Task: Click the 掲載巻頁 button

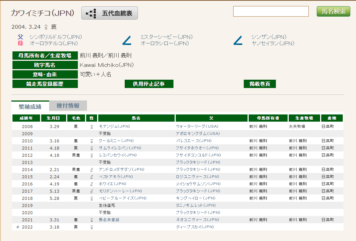Action: coord(260,84)
